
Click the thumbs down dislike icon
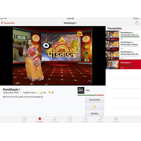[49, 92]
